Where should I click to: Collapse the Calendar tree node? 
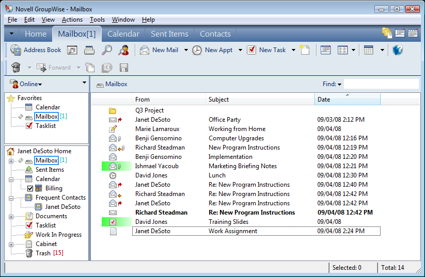pos(11,180)
